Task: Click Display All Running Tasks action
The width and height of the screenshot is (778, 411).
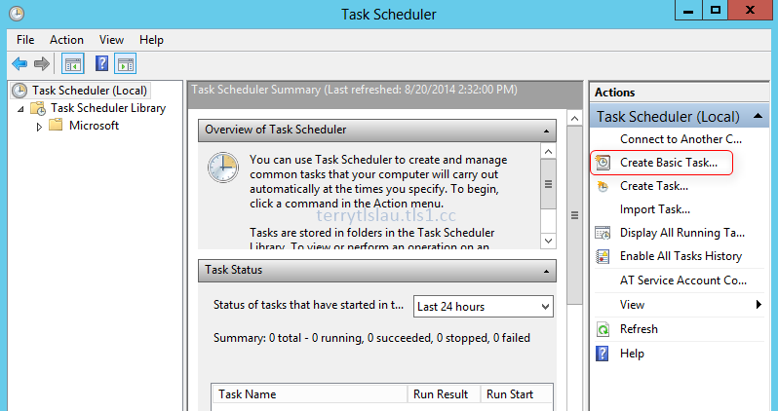Action: coord(682,233)
